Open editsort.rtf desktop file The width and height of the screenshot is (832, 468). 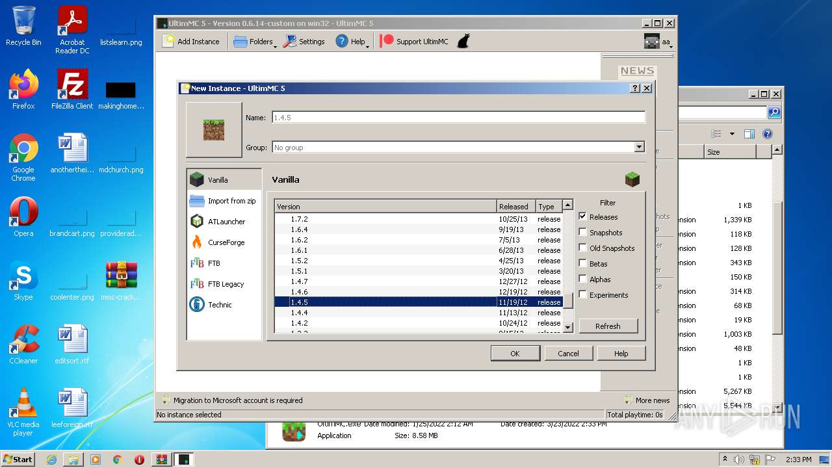pyautogui.click(x=72, y=344)
